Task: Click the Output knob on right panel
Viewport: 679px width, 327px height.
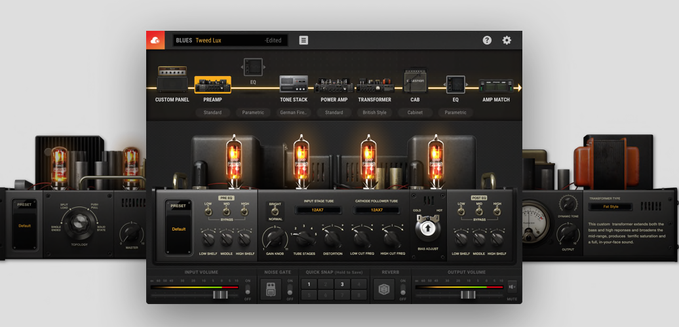Action: point(568,234)
